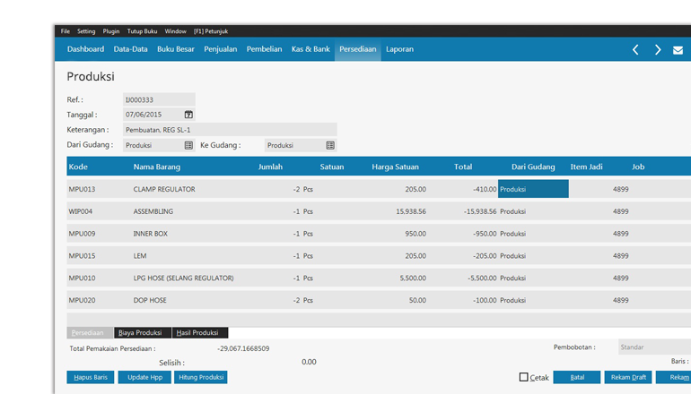Open the Laporan section
691x394 pixels.
399,49
